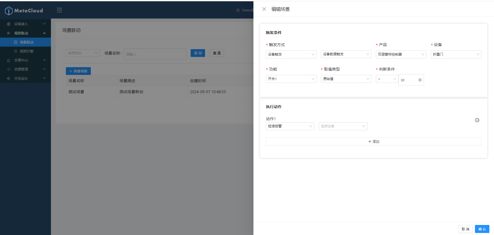Click the 场景名称 column header
The width and height of the screenshot is (494, 235).
91,81
